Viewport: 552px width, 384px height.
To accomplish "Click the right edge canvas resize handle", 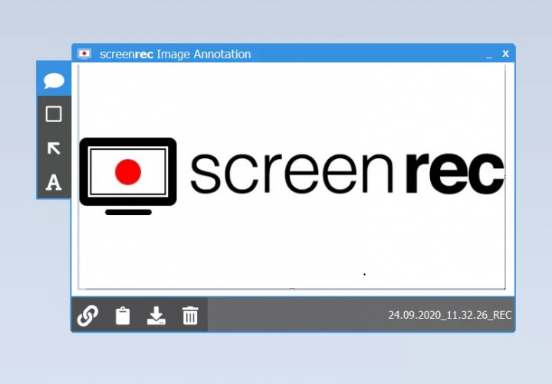I will [505, 177].
